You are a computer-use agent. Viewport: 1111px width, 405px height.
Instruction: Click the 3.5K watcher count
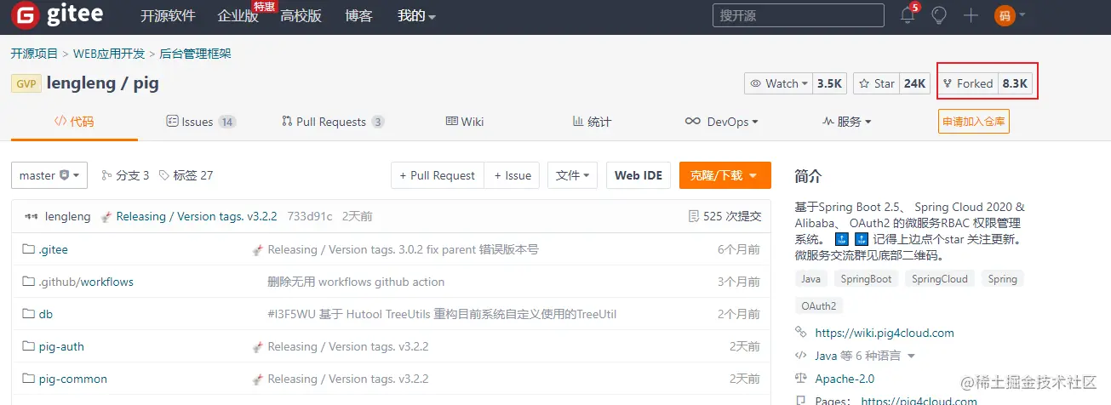(829, 83)
